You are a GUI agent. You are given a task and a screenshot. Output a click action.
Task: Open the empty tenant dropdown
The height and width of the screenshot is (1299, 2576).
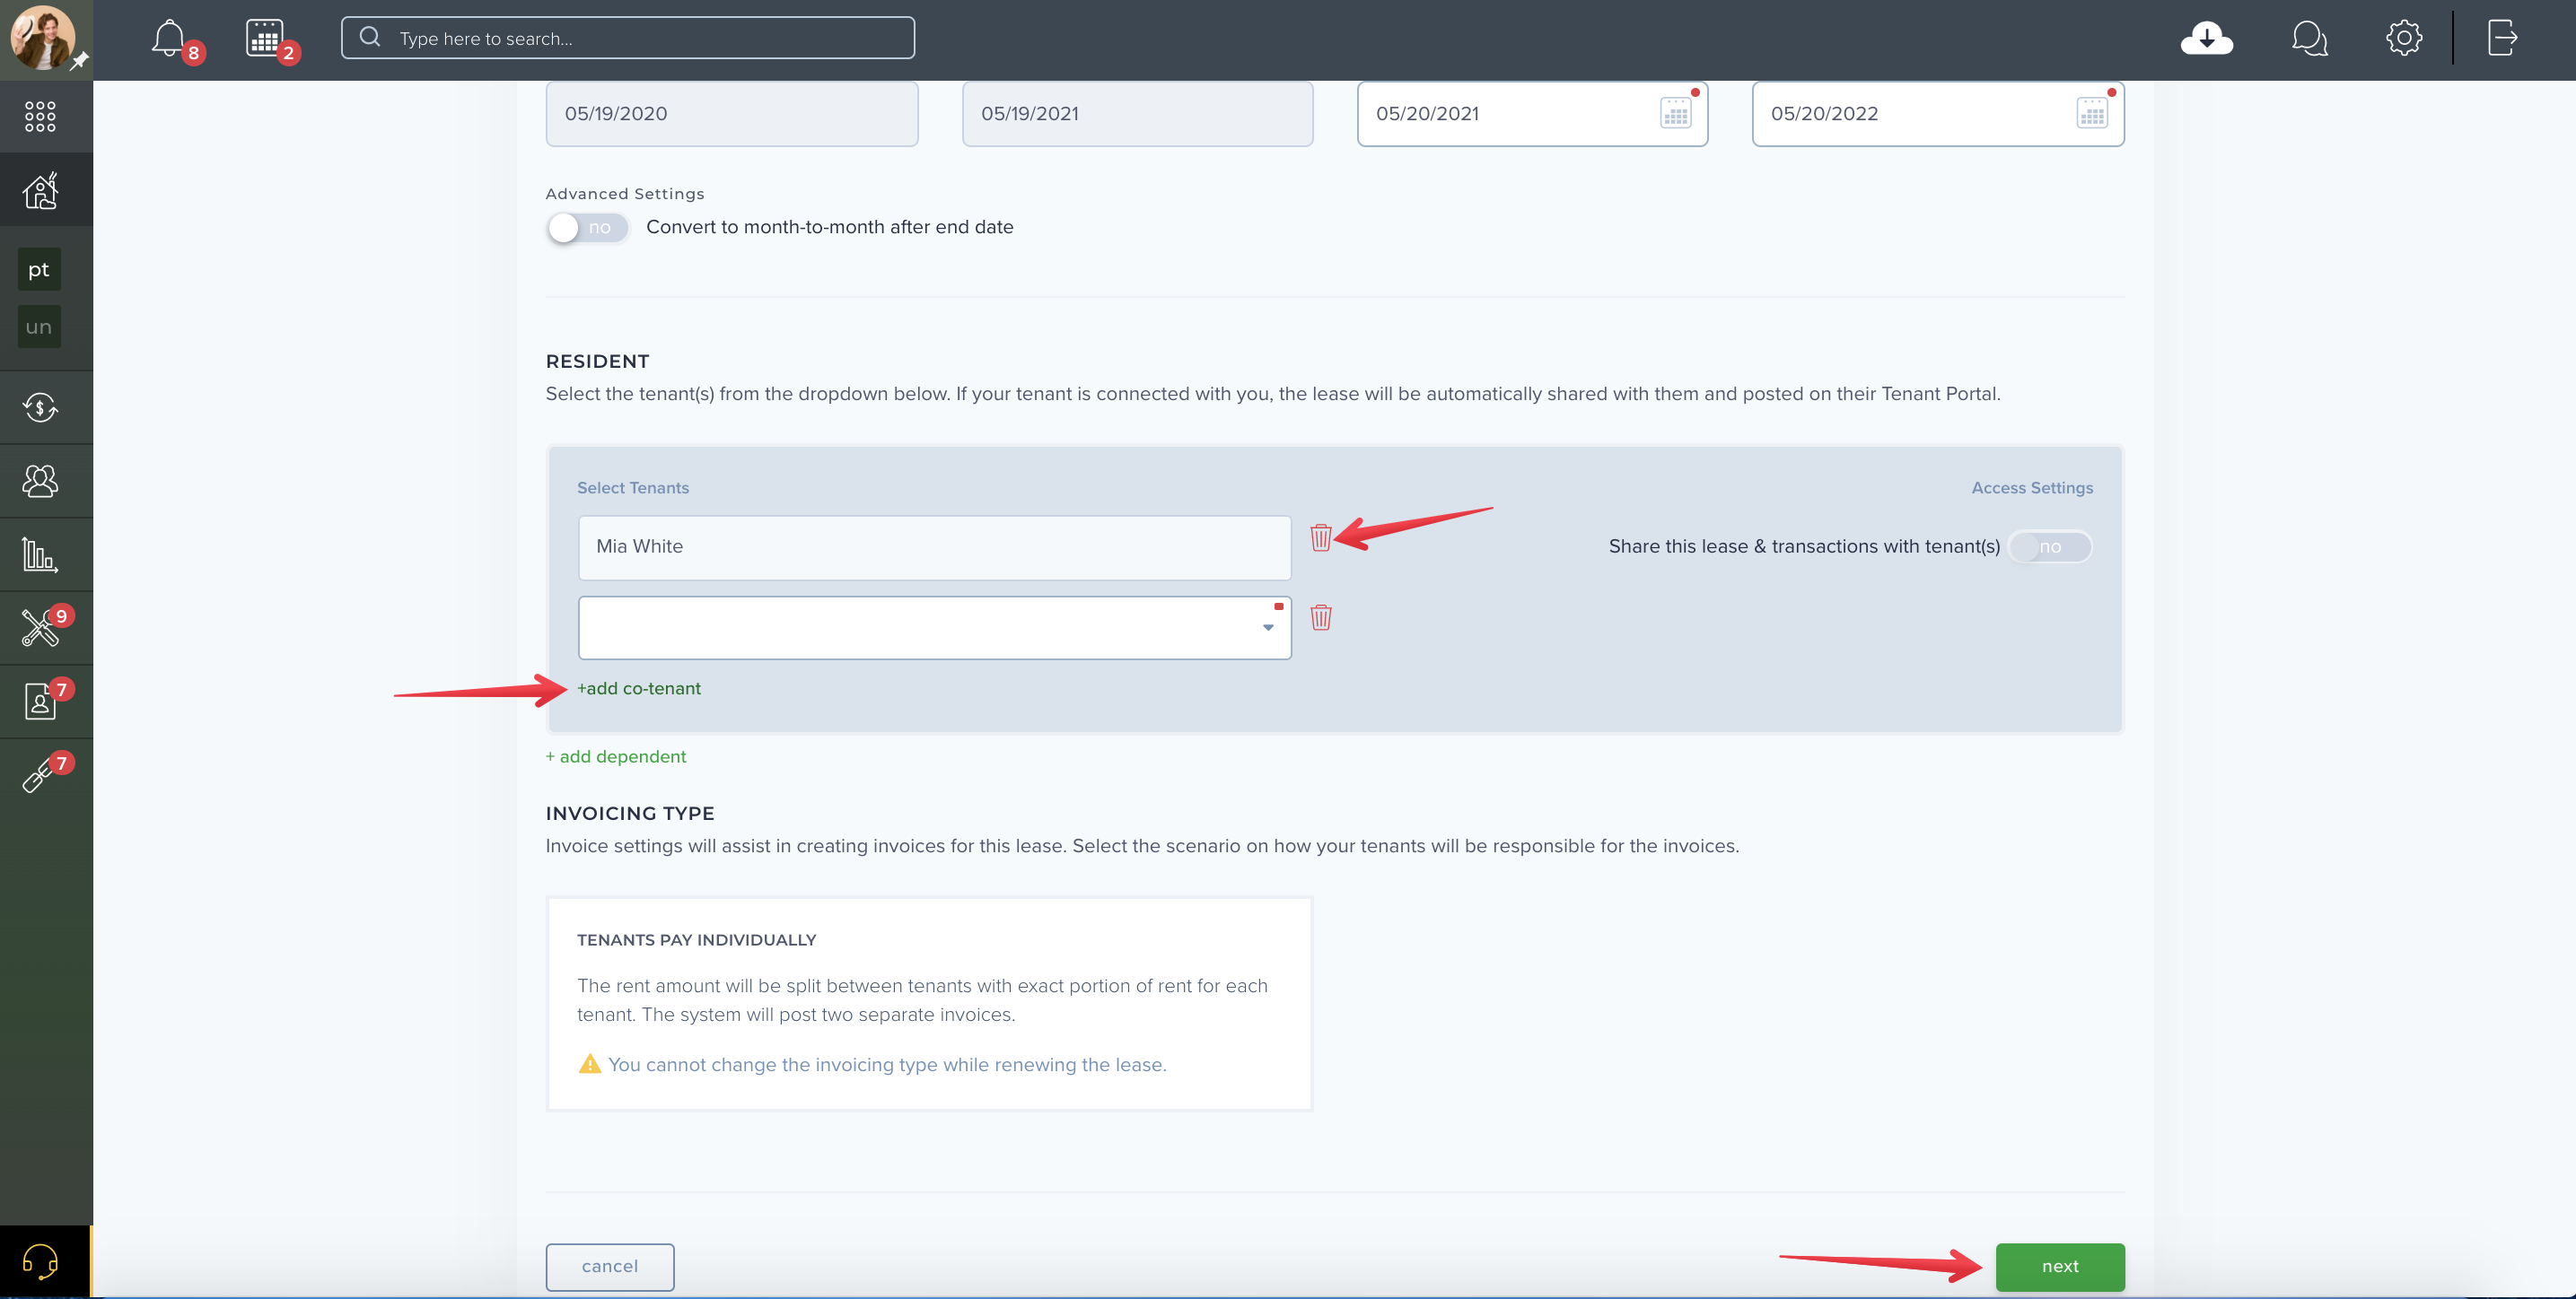tap(934, 627)
